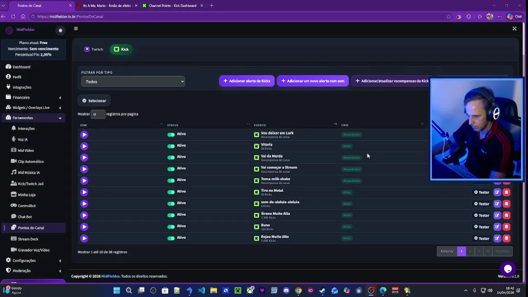Toggle Ativo status for Sirene Muito Alta
This screenshot has height=297, width=528.
[x=171, y=215]
